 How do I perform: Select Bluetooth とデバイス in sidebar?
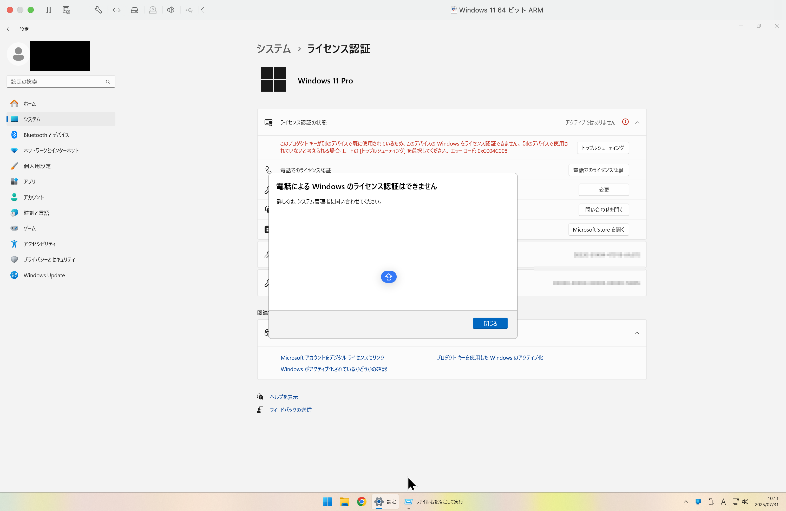46,134
